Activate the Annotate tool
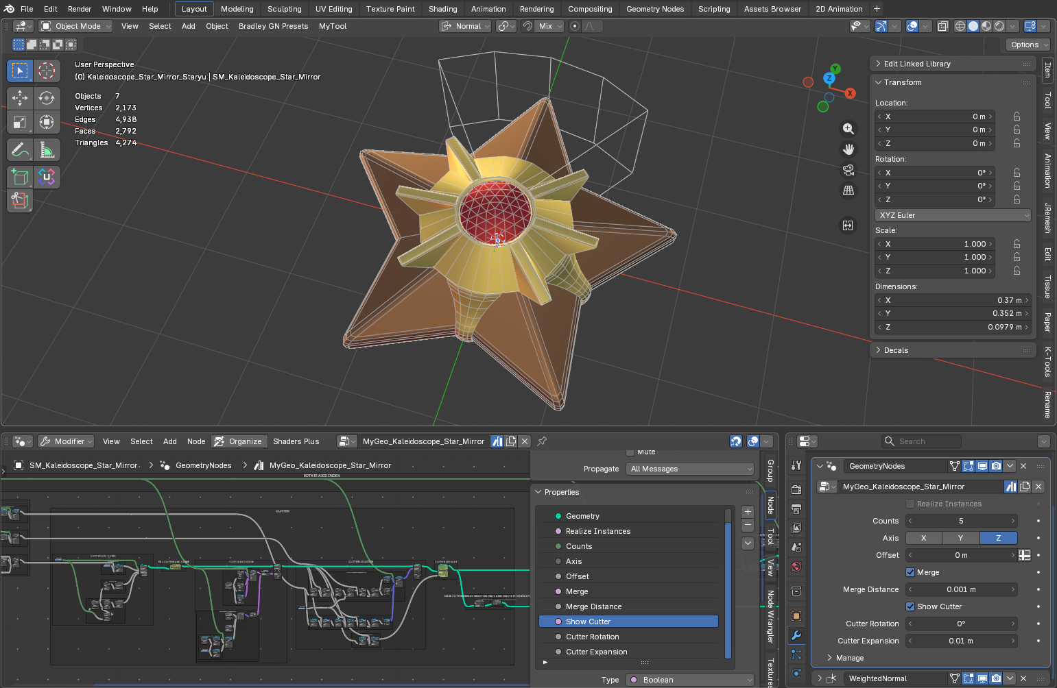This screenshot has width=1057, height=688. pyautogui.click(x=20, y=149)
